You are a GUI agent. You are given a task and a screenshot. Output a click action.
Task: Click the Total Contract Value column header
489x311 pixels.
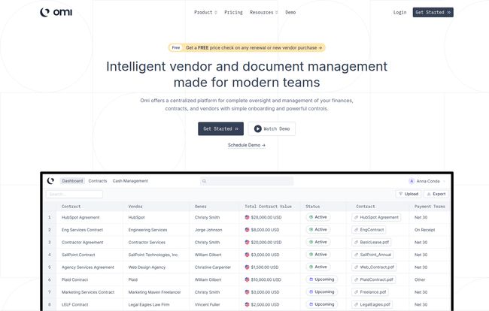[x=268, y=207]
